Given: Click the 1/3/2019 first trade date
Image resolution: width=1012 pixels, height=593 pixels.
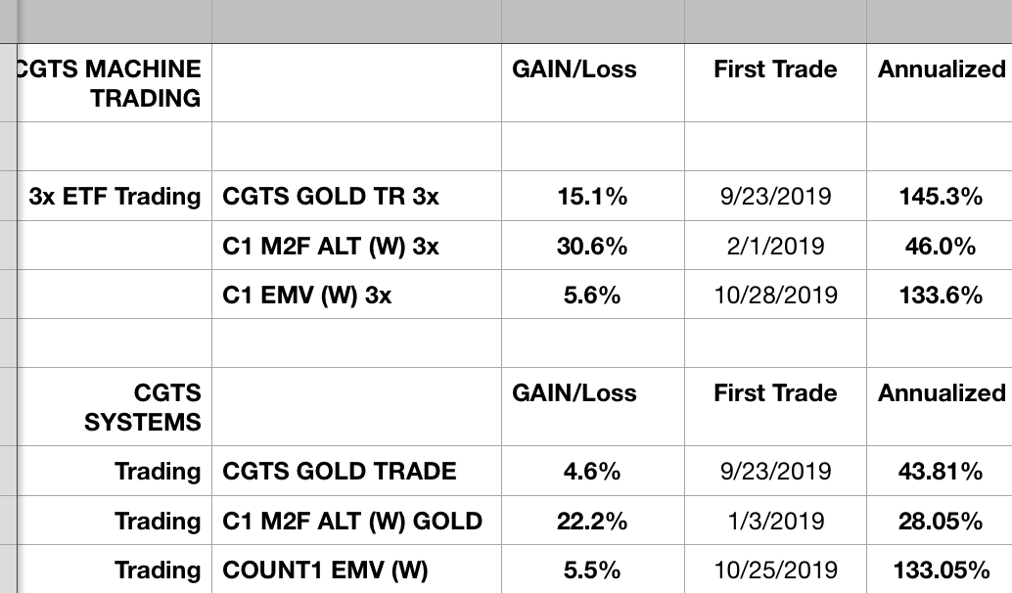Looking at the screenshot, I should pyautogui.click(x=775, y=522).
